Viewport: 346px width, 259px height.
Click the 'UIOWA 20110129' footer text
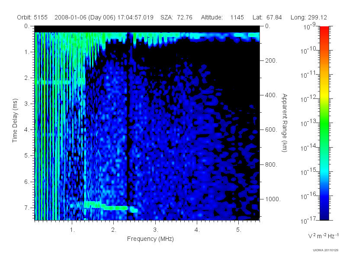pos(326,250)
